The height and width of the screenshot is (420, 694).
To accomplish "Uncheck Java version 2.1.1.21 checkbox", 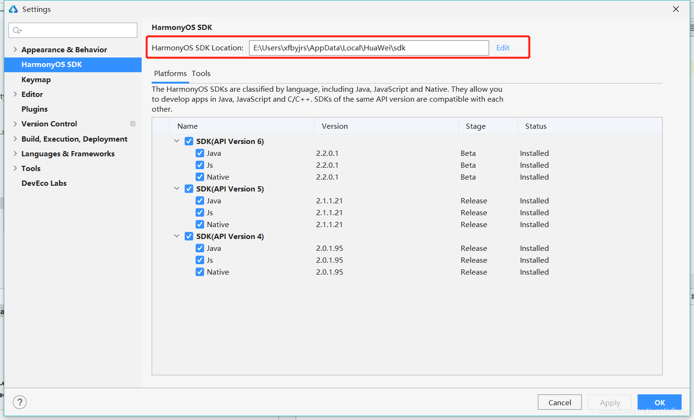I will pos(200,200).
